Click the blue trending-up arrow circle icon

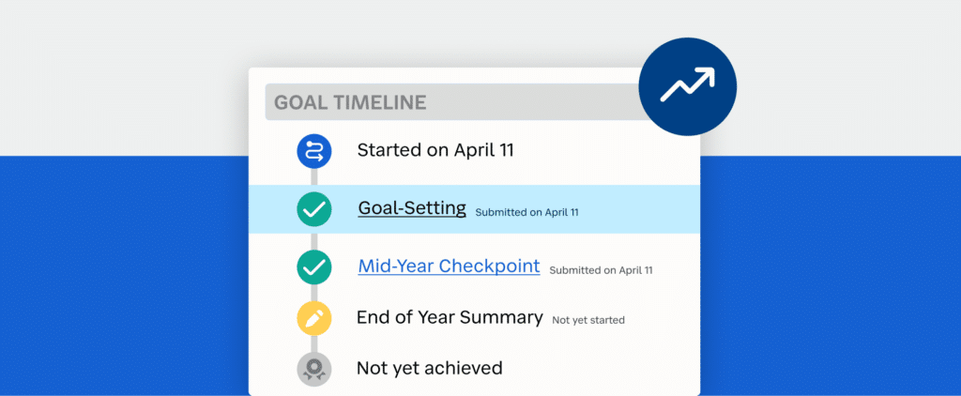click(x=688, y=87)
